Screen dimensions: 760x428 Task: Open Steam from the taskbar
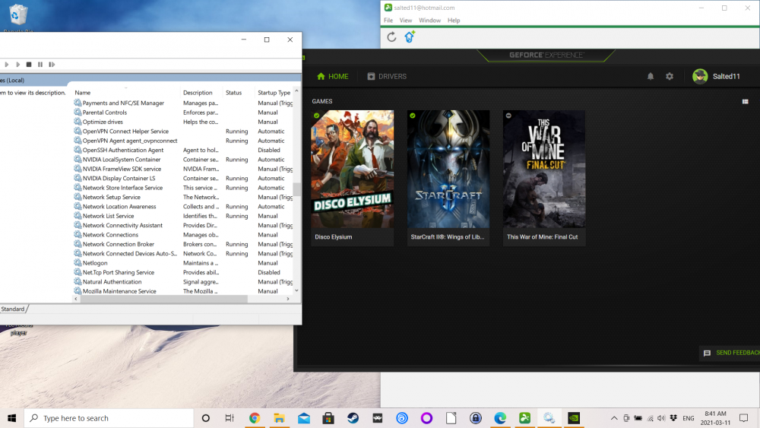[x=353, y=418]
